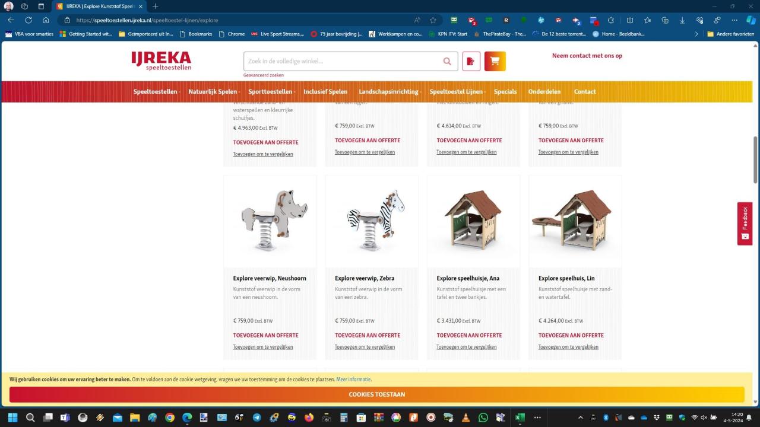Viewport: 760px width, 427px height.
Task: Click the Meer informatie cookie link
Action: (353, 380)
